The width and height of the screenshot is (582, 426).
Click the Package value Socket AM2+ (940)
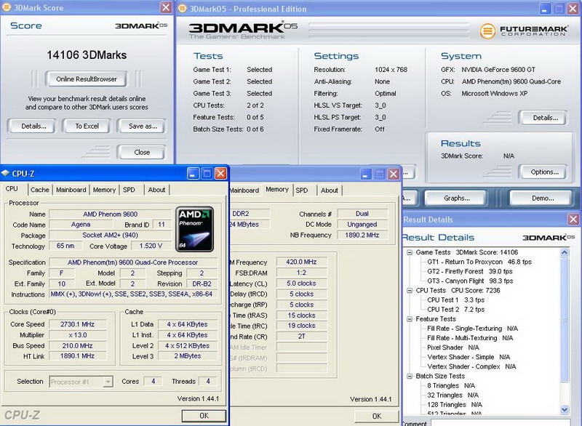pyautogui.click(x=111, y=235)
